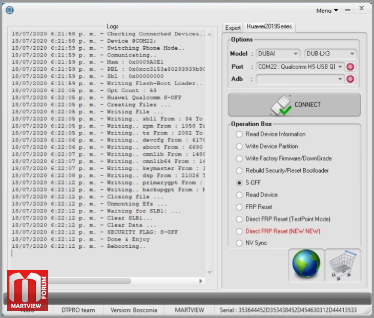Click the 'Device @COM22;' log line

[x=84, y=41]
